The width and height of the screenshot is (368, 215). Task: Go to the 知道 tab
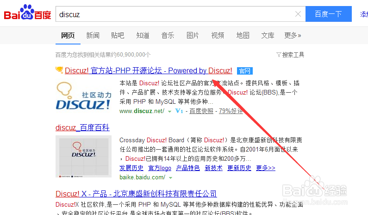coord(143,36)
